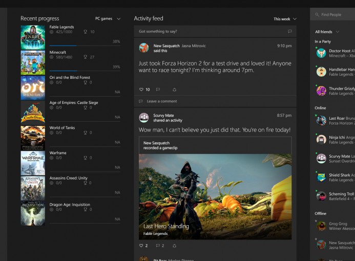Click the Warframe title text
Viewport: 355px width, 261px height.
click(58, 153)
